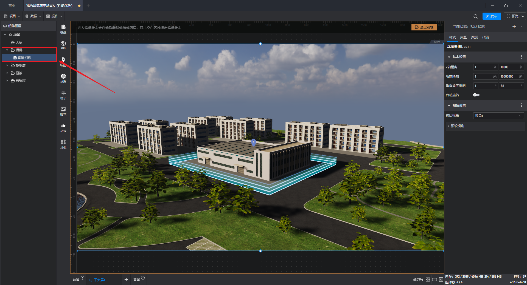This screenshot has height=285, width=527.
Task: Switch to the 首页 home tab
Action: [x=12, y=6]
